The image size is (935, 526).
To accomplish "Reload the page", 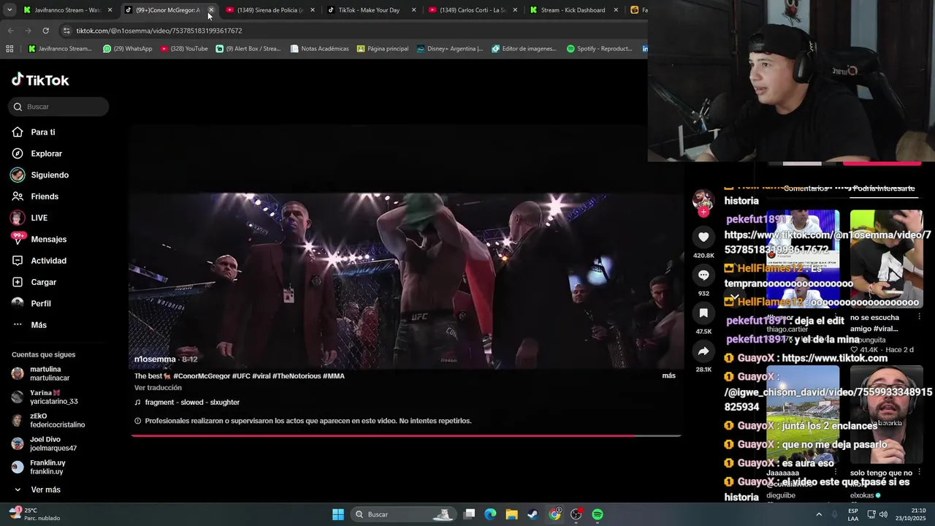I will pos(45,31).
